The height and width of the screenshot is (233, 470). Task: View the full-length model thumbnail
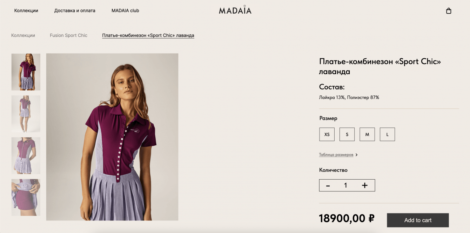pos(26,114)
